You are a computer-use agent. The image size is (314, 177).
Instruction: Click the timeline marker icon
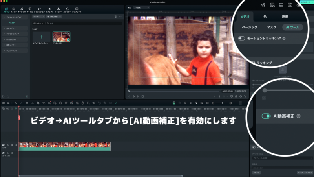pyautogui.click(x=185, y=103)
